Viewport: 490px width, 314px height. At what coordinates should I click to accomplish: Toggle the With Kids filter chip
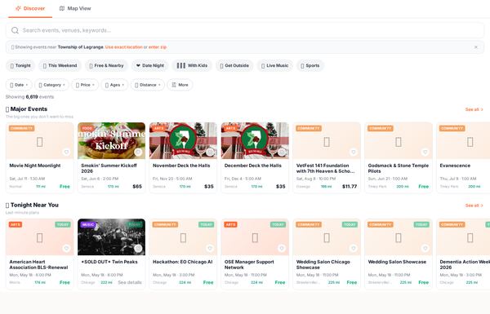coord(192,65)
